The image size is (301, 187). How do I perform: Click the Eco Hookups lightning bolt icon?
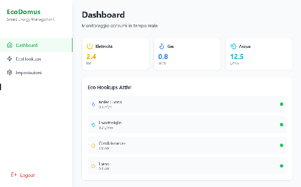10,59
